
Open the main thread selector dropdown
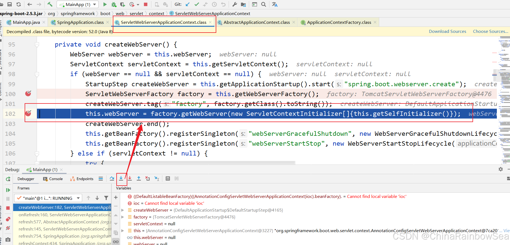click(48, 198)
